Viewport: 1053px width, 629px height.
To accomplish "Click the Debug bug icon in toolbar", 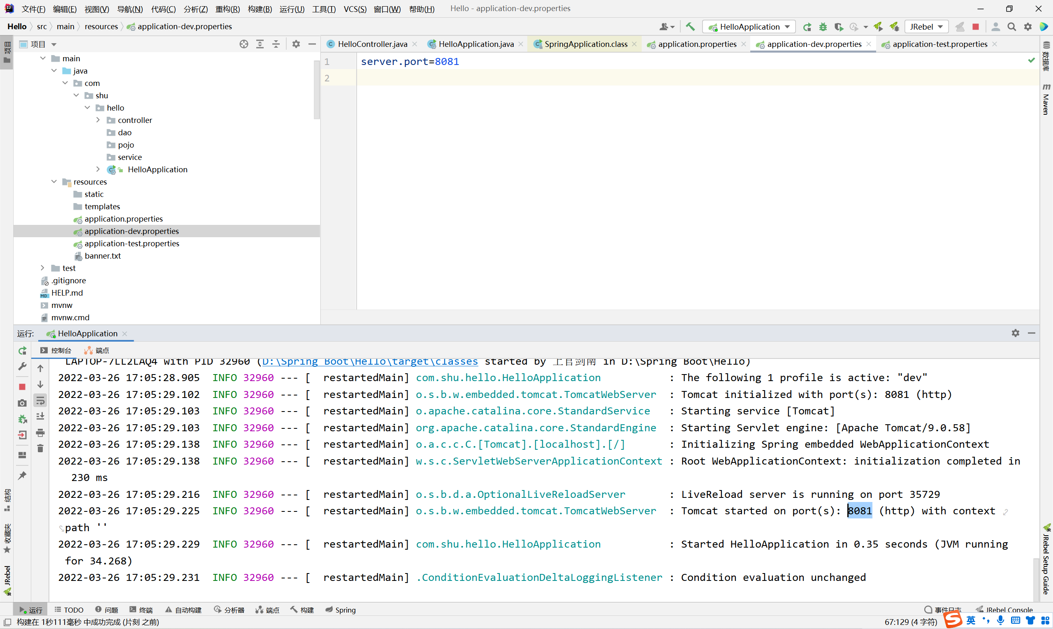I will point(823,27).
